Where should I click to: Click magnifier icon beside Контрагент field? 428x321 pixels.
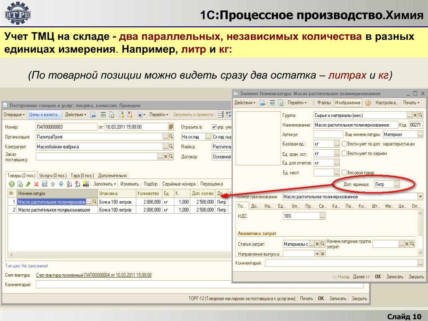click(171, 147)
